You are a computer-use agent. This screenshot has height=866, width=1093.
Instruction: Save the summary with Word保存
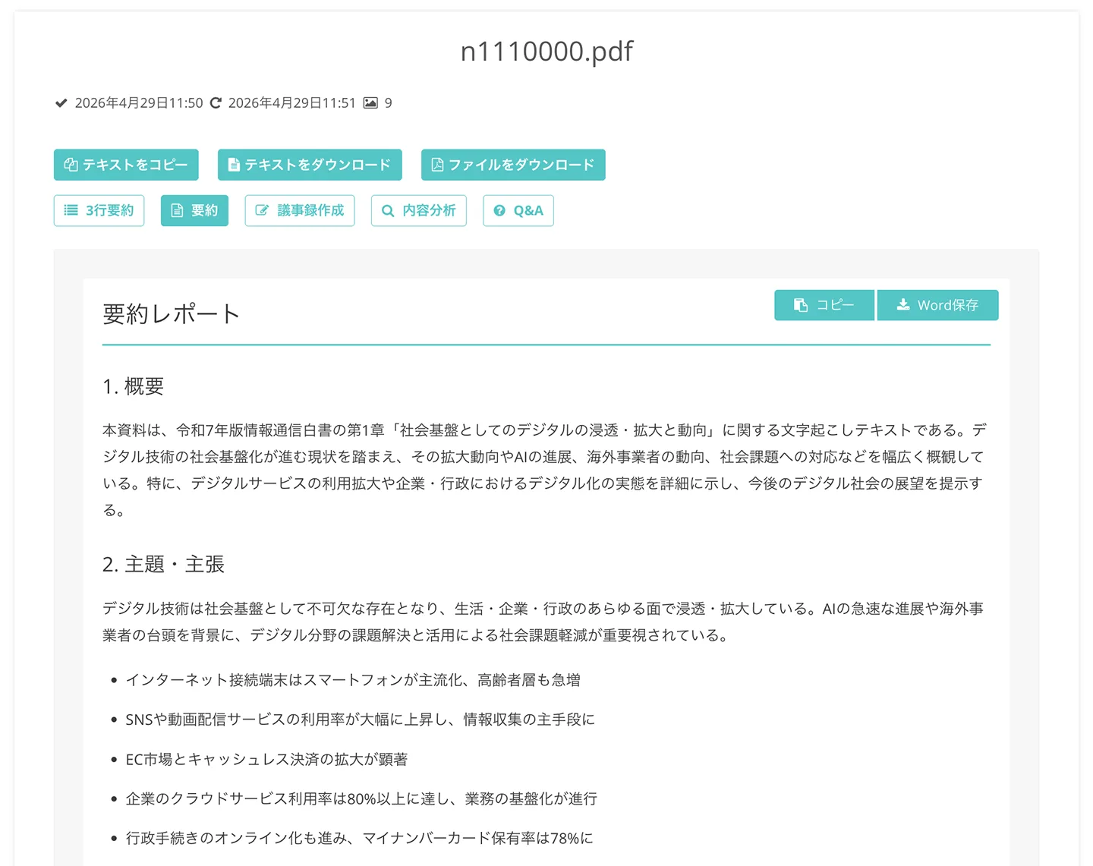[x=938, y=304]
